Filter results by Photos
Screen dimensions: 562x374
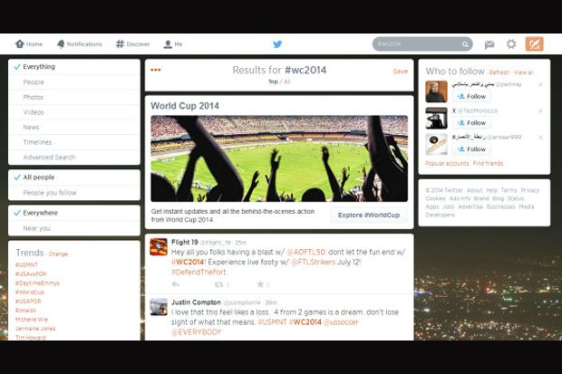click(74, 98)
